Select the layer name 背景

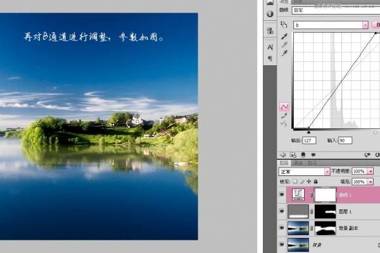pyautogui.click(x=317, y=245)
